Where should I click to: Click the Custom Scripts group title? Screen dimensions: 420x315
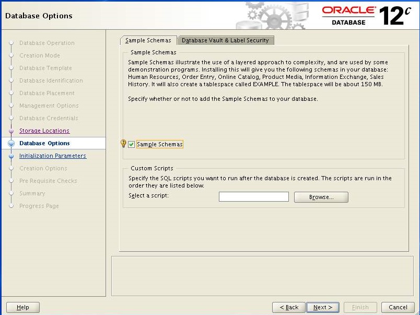pos(152,168)
